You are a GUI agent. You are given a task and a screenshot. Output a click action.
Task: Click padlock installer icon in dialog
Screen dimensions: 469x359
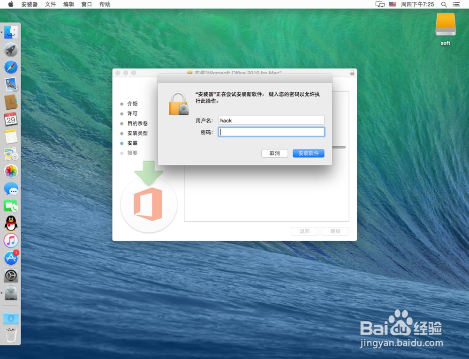tap(179, 104)
